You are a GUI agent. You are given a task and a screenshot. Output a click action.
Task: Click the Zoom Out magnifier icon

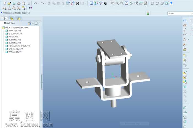click(x=122, y=3)
